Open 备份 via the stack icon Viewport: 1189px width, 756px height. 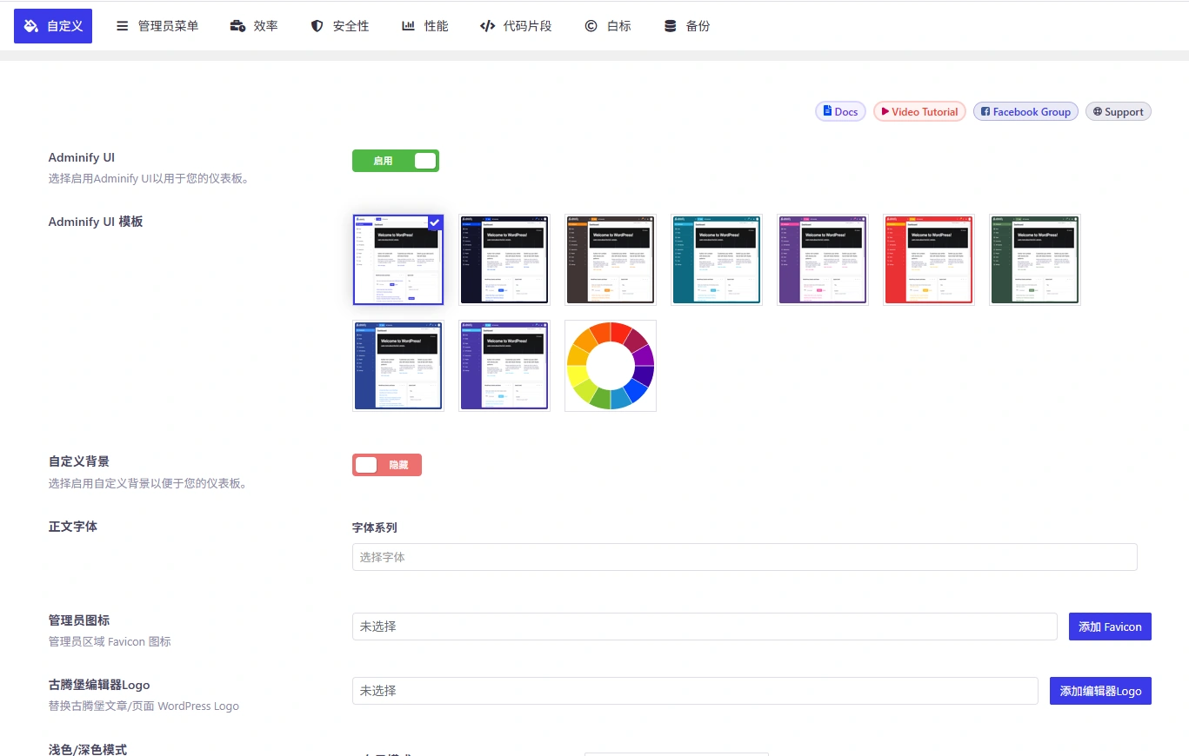[x=668, y=25]
